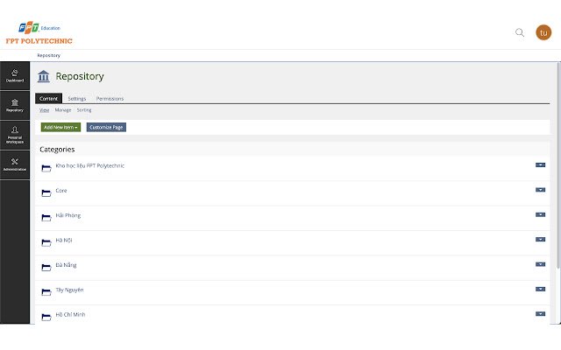Viewport: 561px width, 350px height.
Task: Open the Repository sidebar icon
Action: pos(15,105)
